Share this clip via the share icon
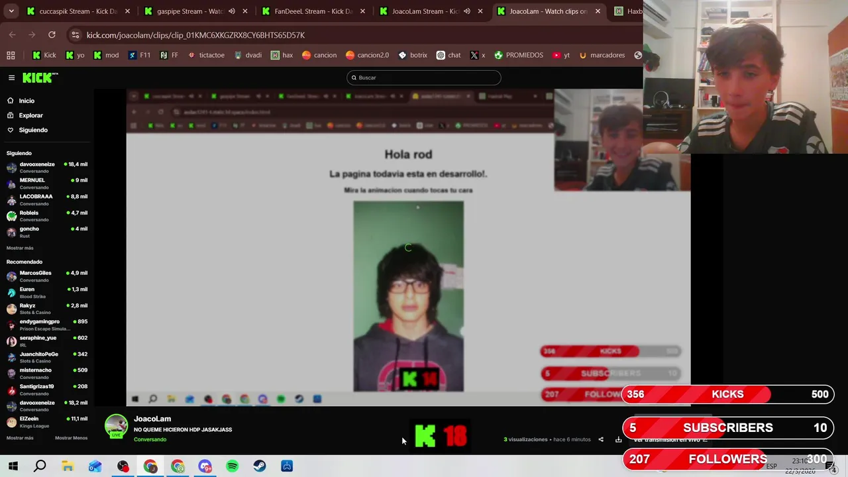Viewport: 848px width, 477px height. point(601,439)
